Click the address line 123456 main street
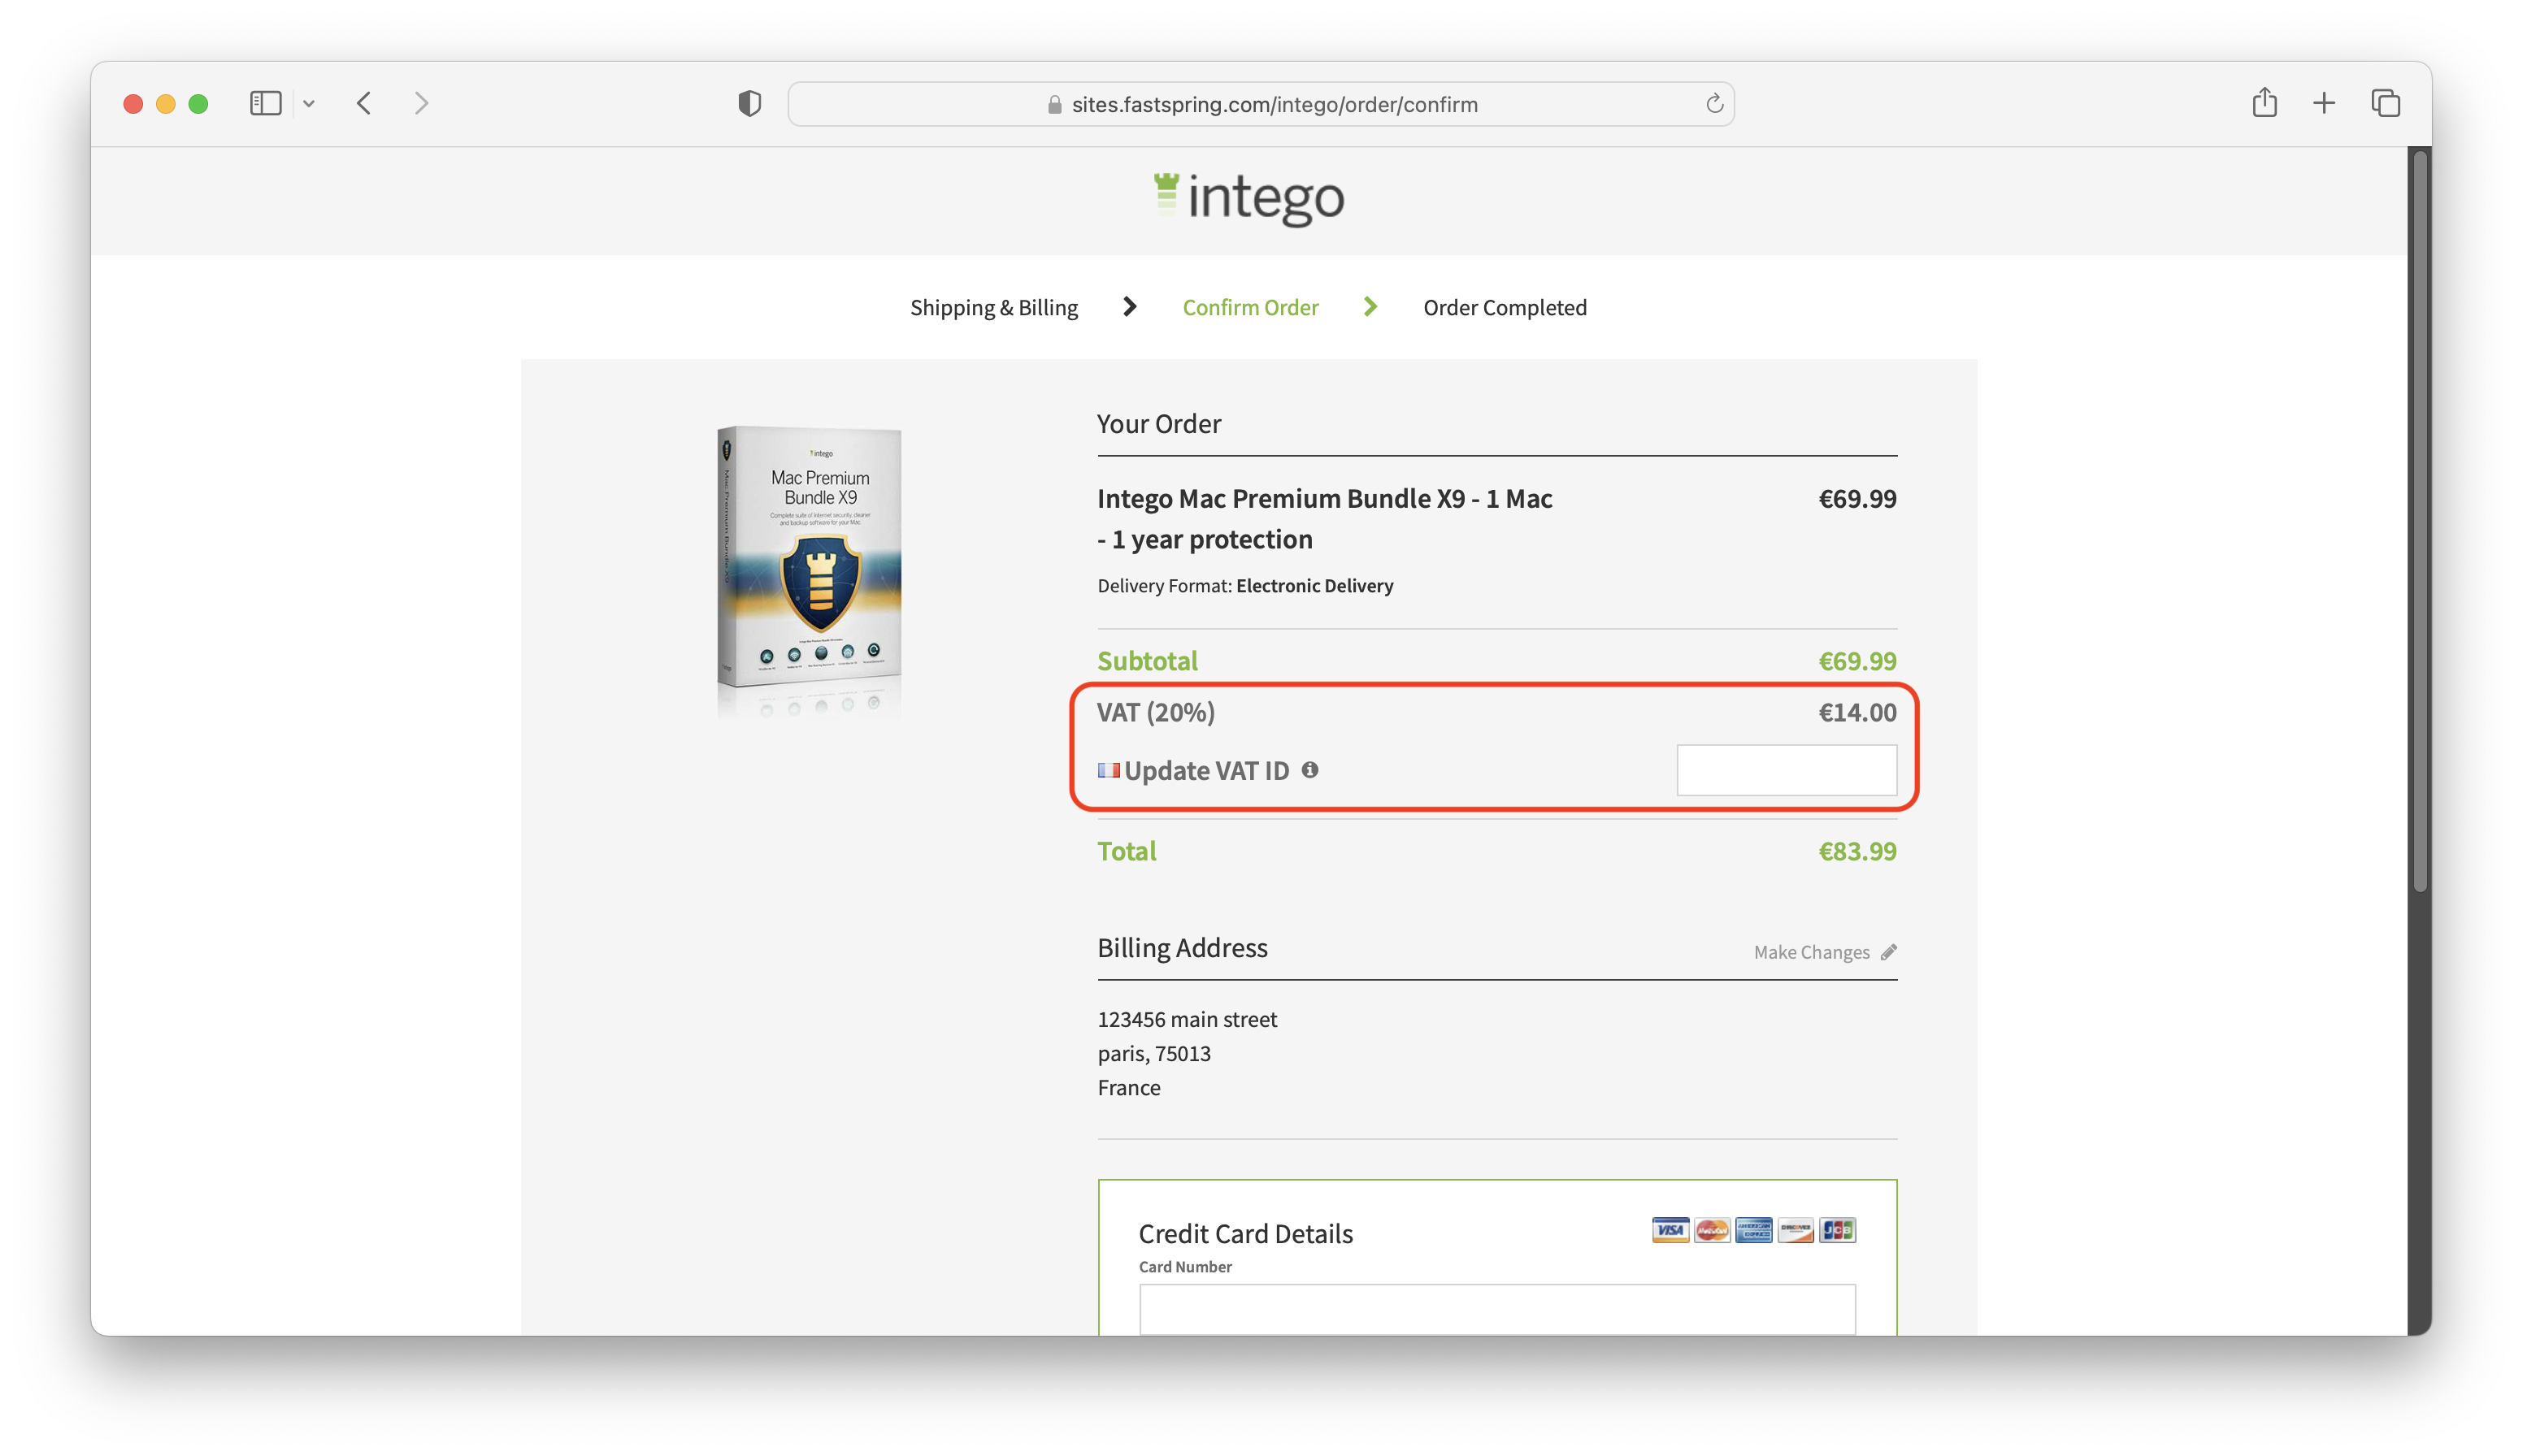 [1187, 1019]
